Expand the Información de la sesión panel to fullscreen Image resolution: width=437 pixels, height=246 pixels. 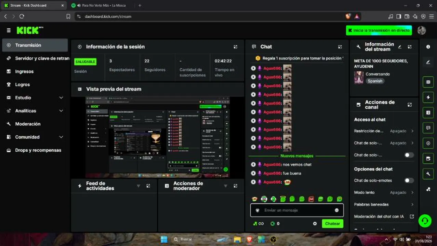(x=235, y=47)
